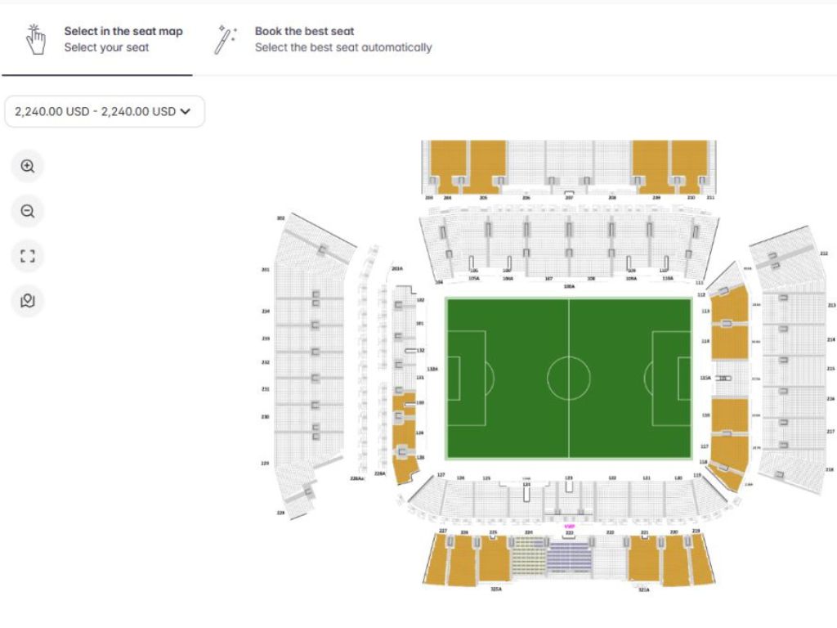Click the yellow-striped section 224 block
Screen dimensions: 837x628
point(529,558)
